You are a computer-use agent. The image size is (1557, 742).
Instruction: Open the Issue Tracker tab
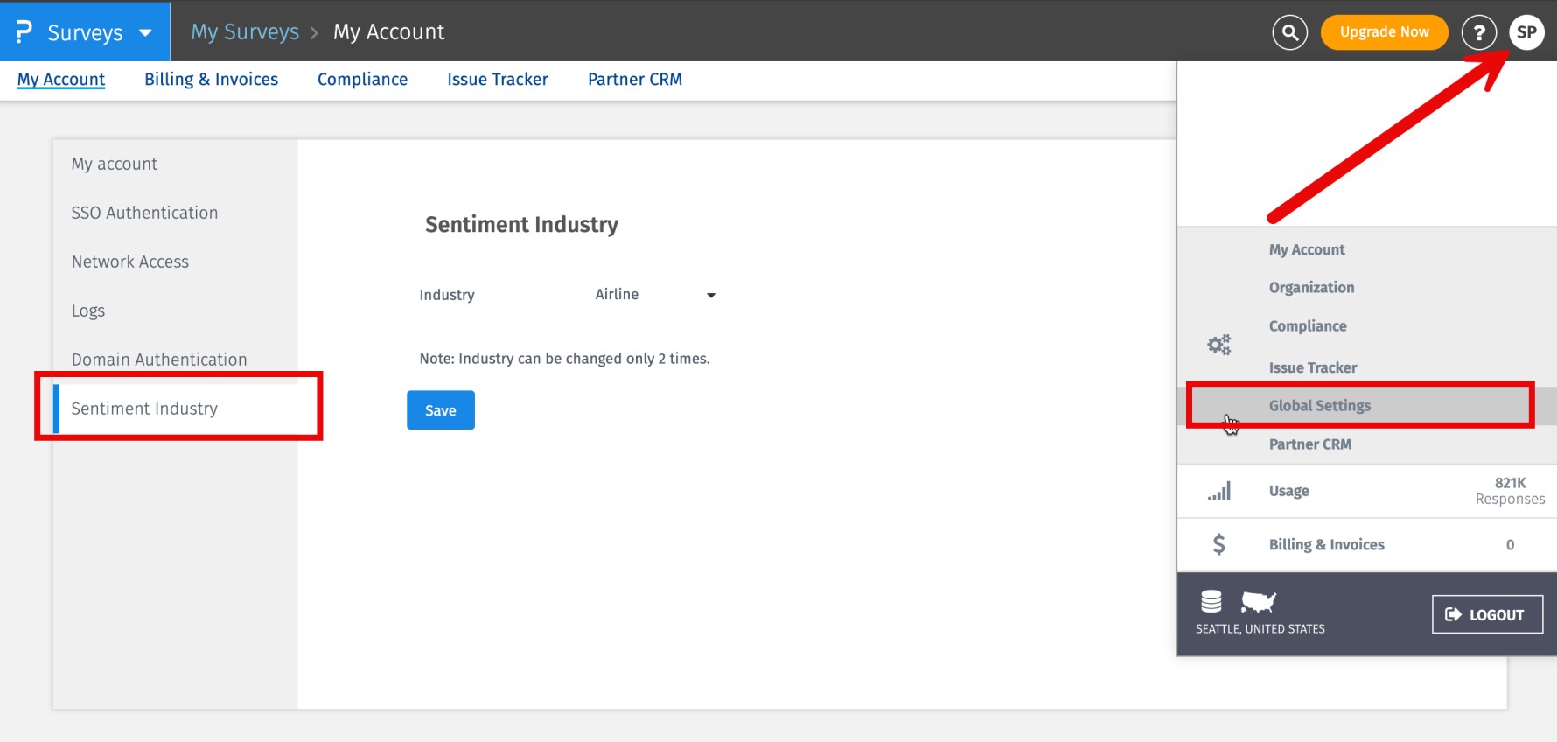[x=497, y=80]
